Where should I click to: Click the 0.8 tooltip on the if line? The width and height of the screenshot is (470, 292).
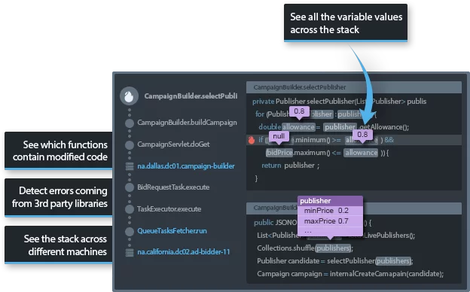[x=362, y=135]
